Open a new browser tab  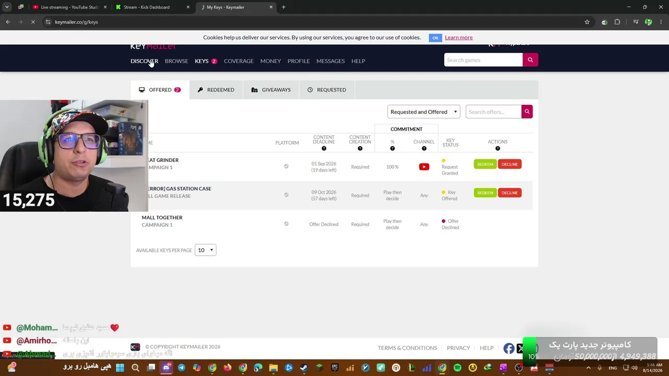pyautogui.click(x=283, y=7)
